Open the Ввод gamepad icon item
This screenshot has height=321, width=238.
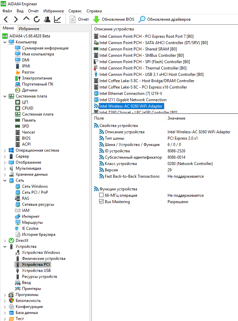(23, 283)
